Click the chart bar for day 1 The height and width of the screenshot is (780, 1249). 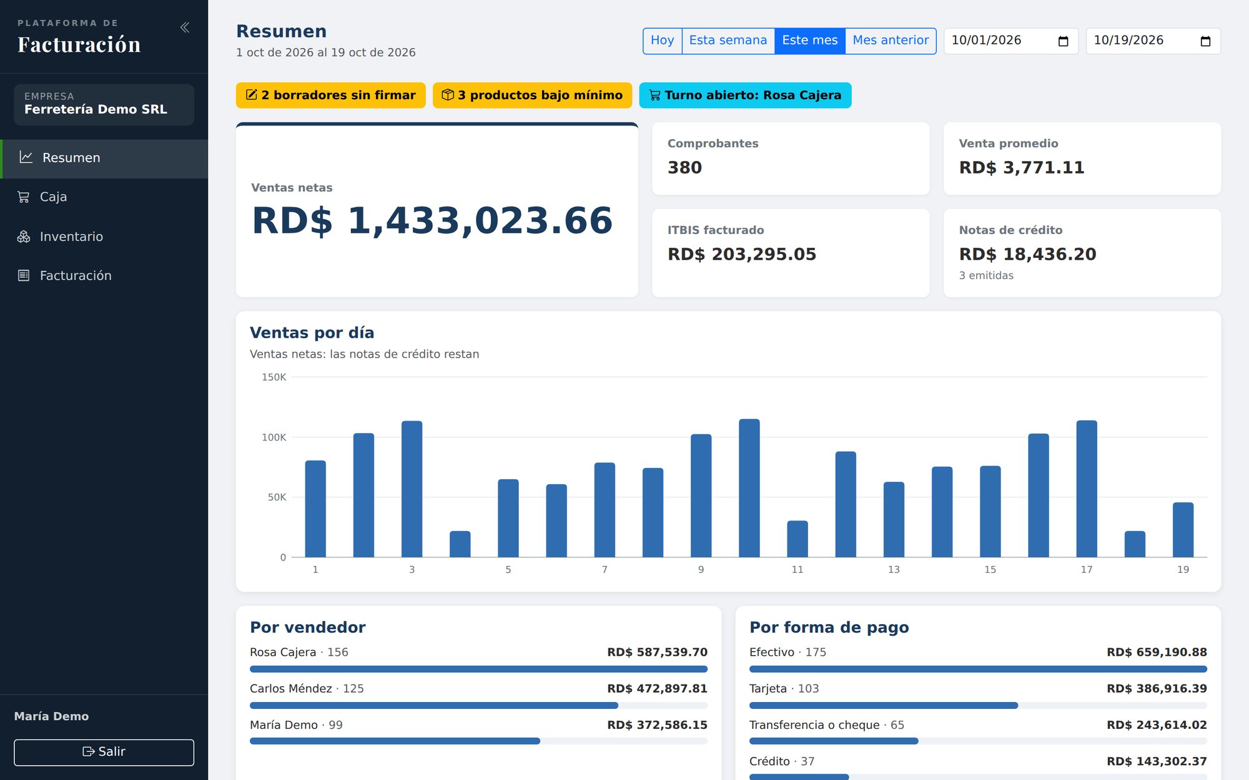[315, 509]
